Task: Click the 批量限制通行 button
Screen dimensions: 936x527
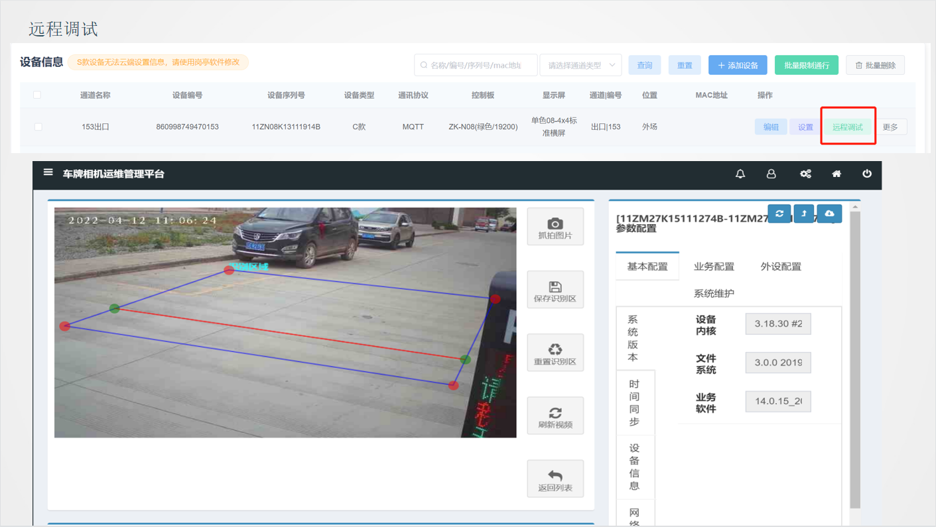Action: point(807,65)
